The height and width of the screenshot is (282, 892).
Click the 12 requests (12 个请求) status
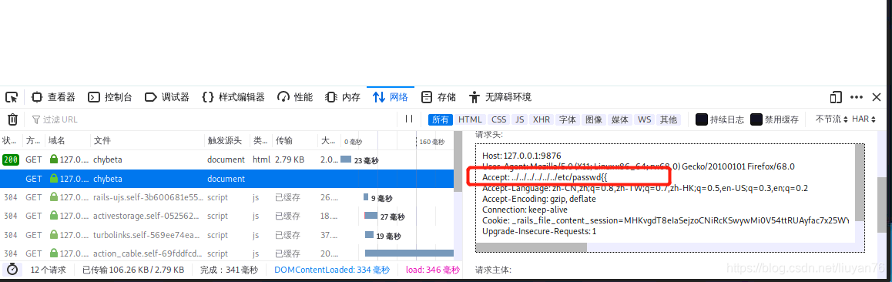[x=49, y=270]
